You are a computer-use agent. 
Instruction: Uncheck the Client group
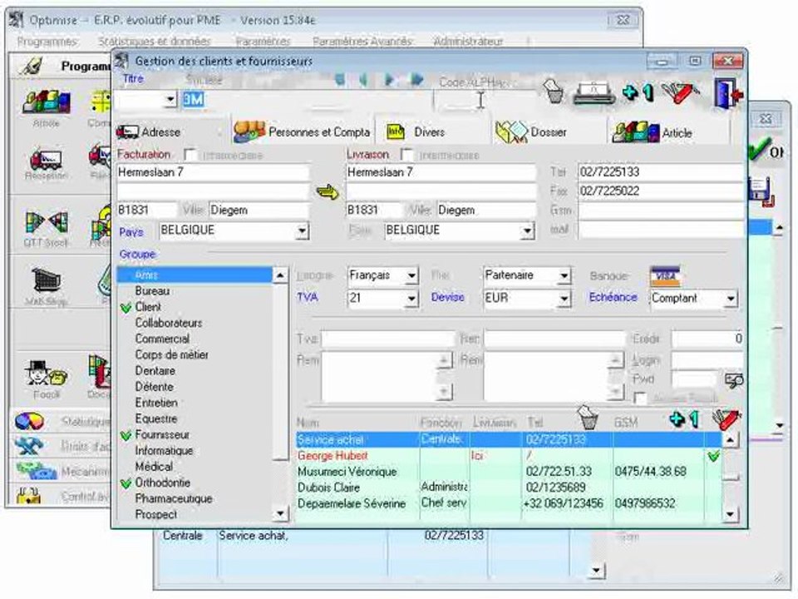[126, 308]
